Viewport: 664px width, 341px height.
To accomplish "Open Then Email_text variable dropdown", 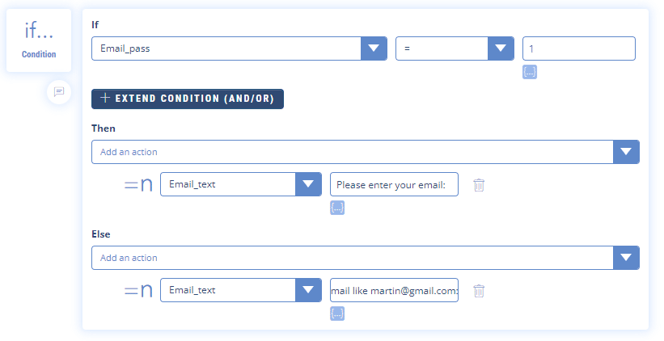I will tap(308, 184).
